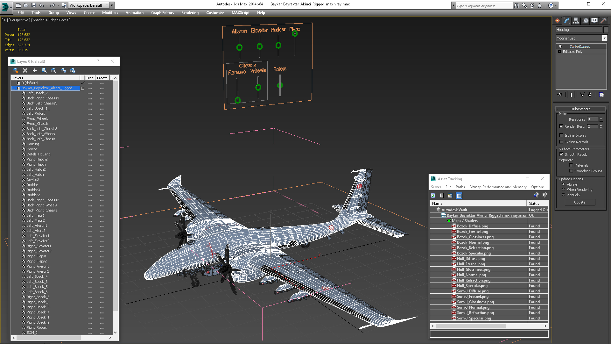611x344 pixels.
Task: Click Remove Modifier trash icon under stack
Action: pos(590,94)
